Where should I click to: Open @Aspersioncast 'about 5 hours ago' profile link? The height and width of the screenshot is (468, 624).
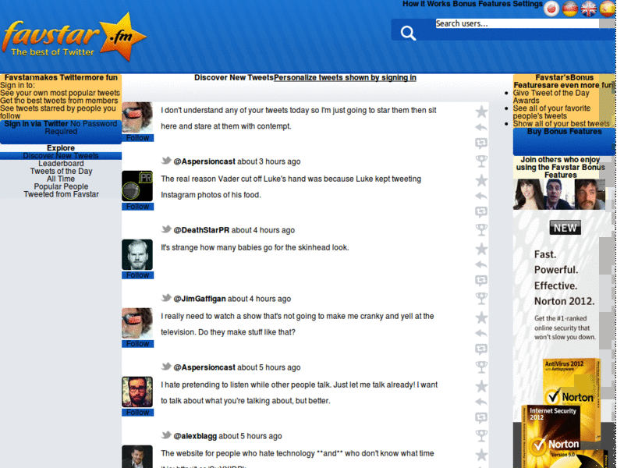coord(204,367)
